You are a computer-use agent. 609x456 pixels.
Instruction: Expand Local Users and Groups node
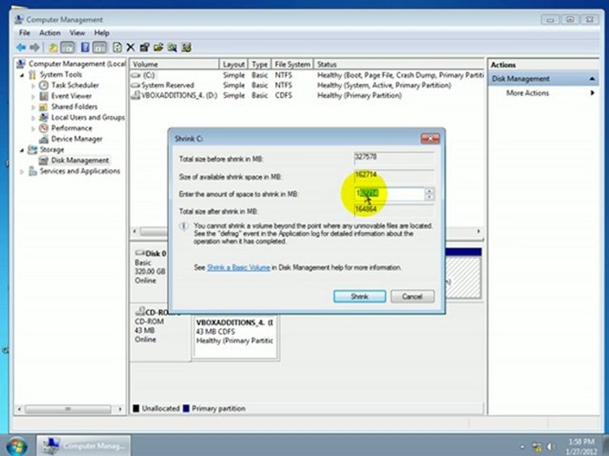(33, 118)
